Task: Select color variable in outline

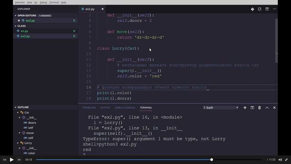Action: (x=31, y=153)
